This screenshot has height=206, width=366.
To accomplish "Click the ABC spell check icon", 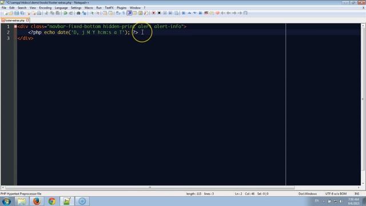I will [x=206, y=13].
